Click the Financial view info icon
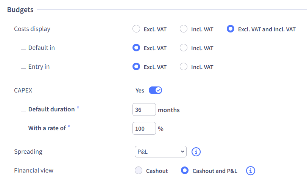Viewport: 307px width, 185px height. [251, 171]
